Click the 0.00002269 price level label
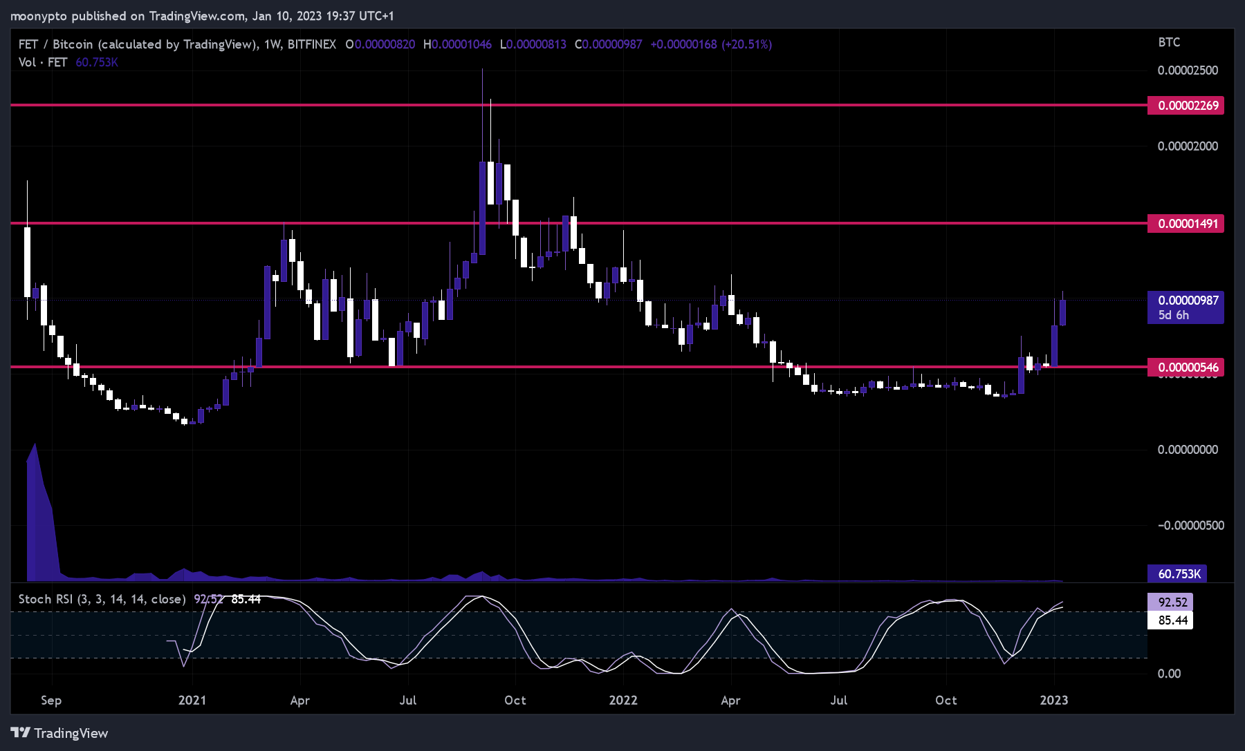Viewport: 1245px width, 751px height. pos(1186,106)
